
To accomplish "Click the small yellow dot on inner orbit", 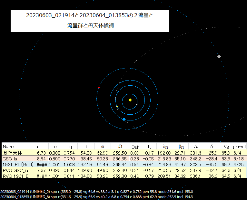I will click(117, 107).
